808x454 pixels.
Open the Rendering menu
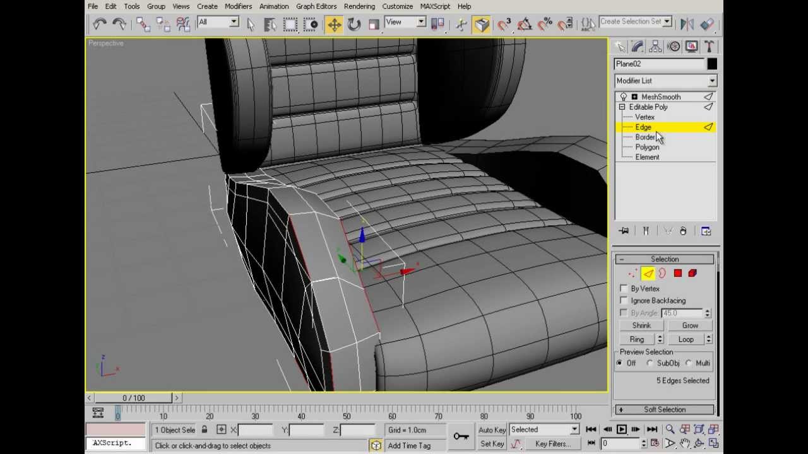[x=359, y=6]
